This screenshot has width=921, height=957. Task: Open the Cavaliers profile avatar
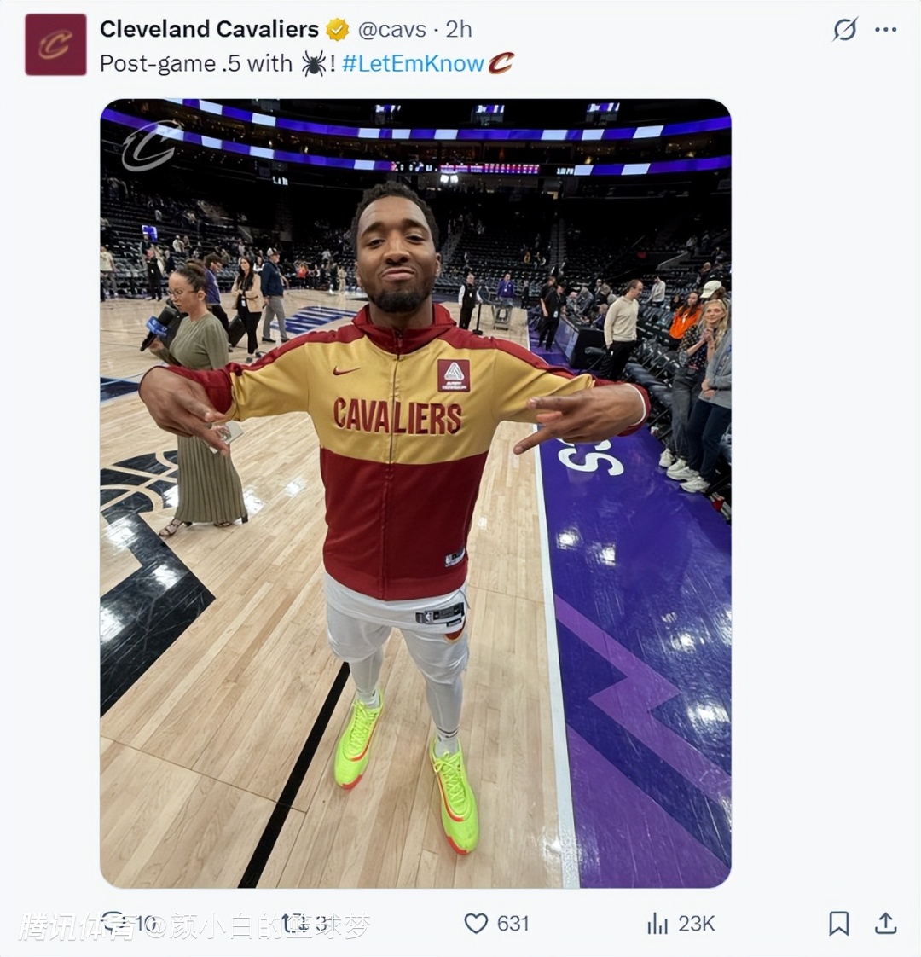pyautogui.click(x=55, y=44)
